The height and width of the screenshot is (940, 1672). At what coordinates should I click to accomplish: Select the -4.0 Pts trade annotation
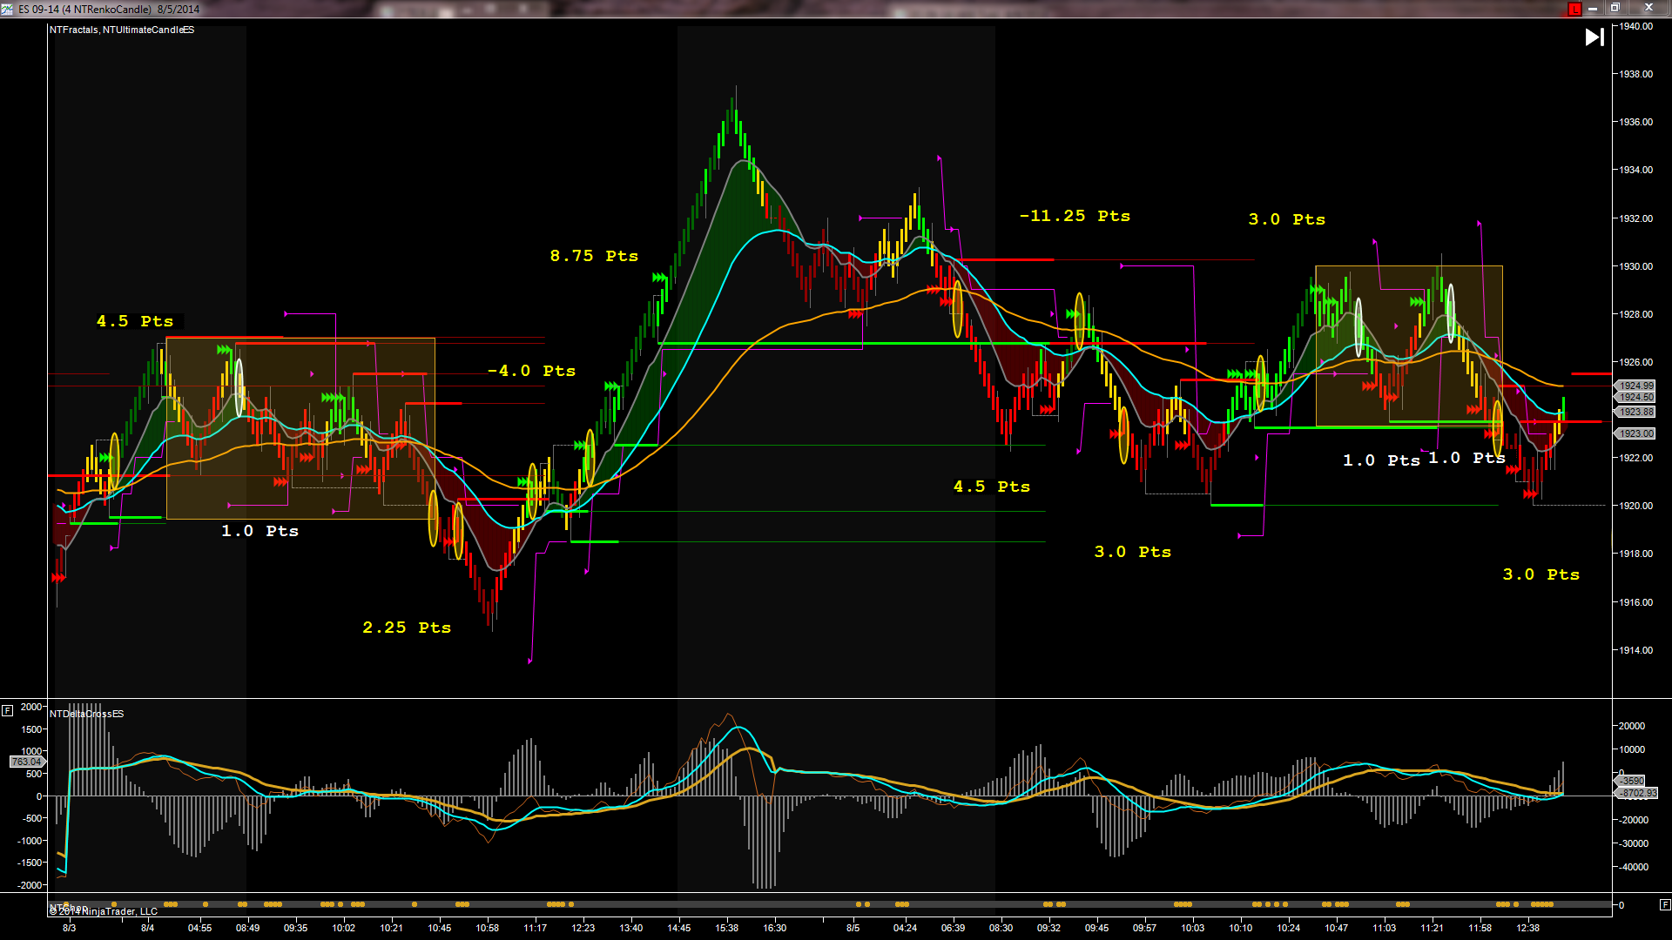point(531,371)
